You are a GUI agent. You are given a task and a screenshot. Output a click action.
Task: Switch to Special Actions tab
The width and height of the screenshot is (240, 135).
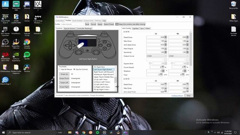pos(69,28)
